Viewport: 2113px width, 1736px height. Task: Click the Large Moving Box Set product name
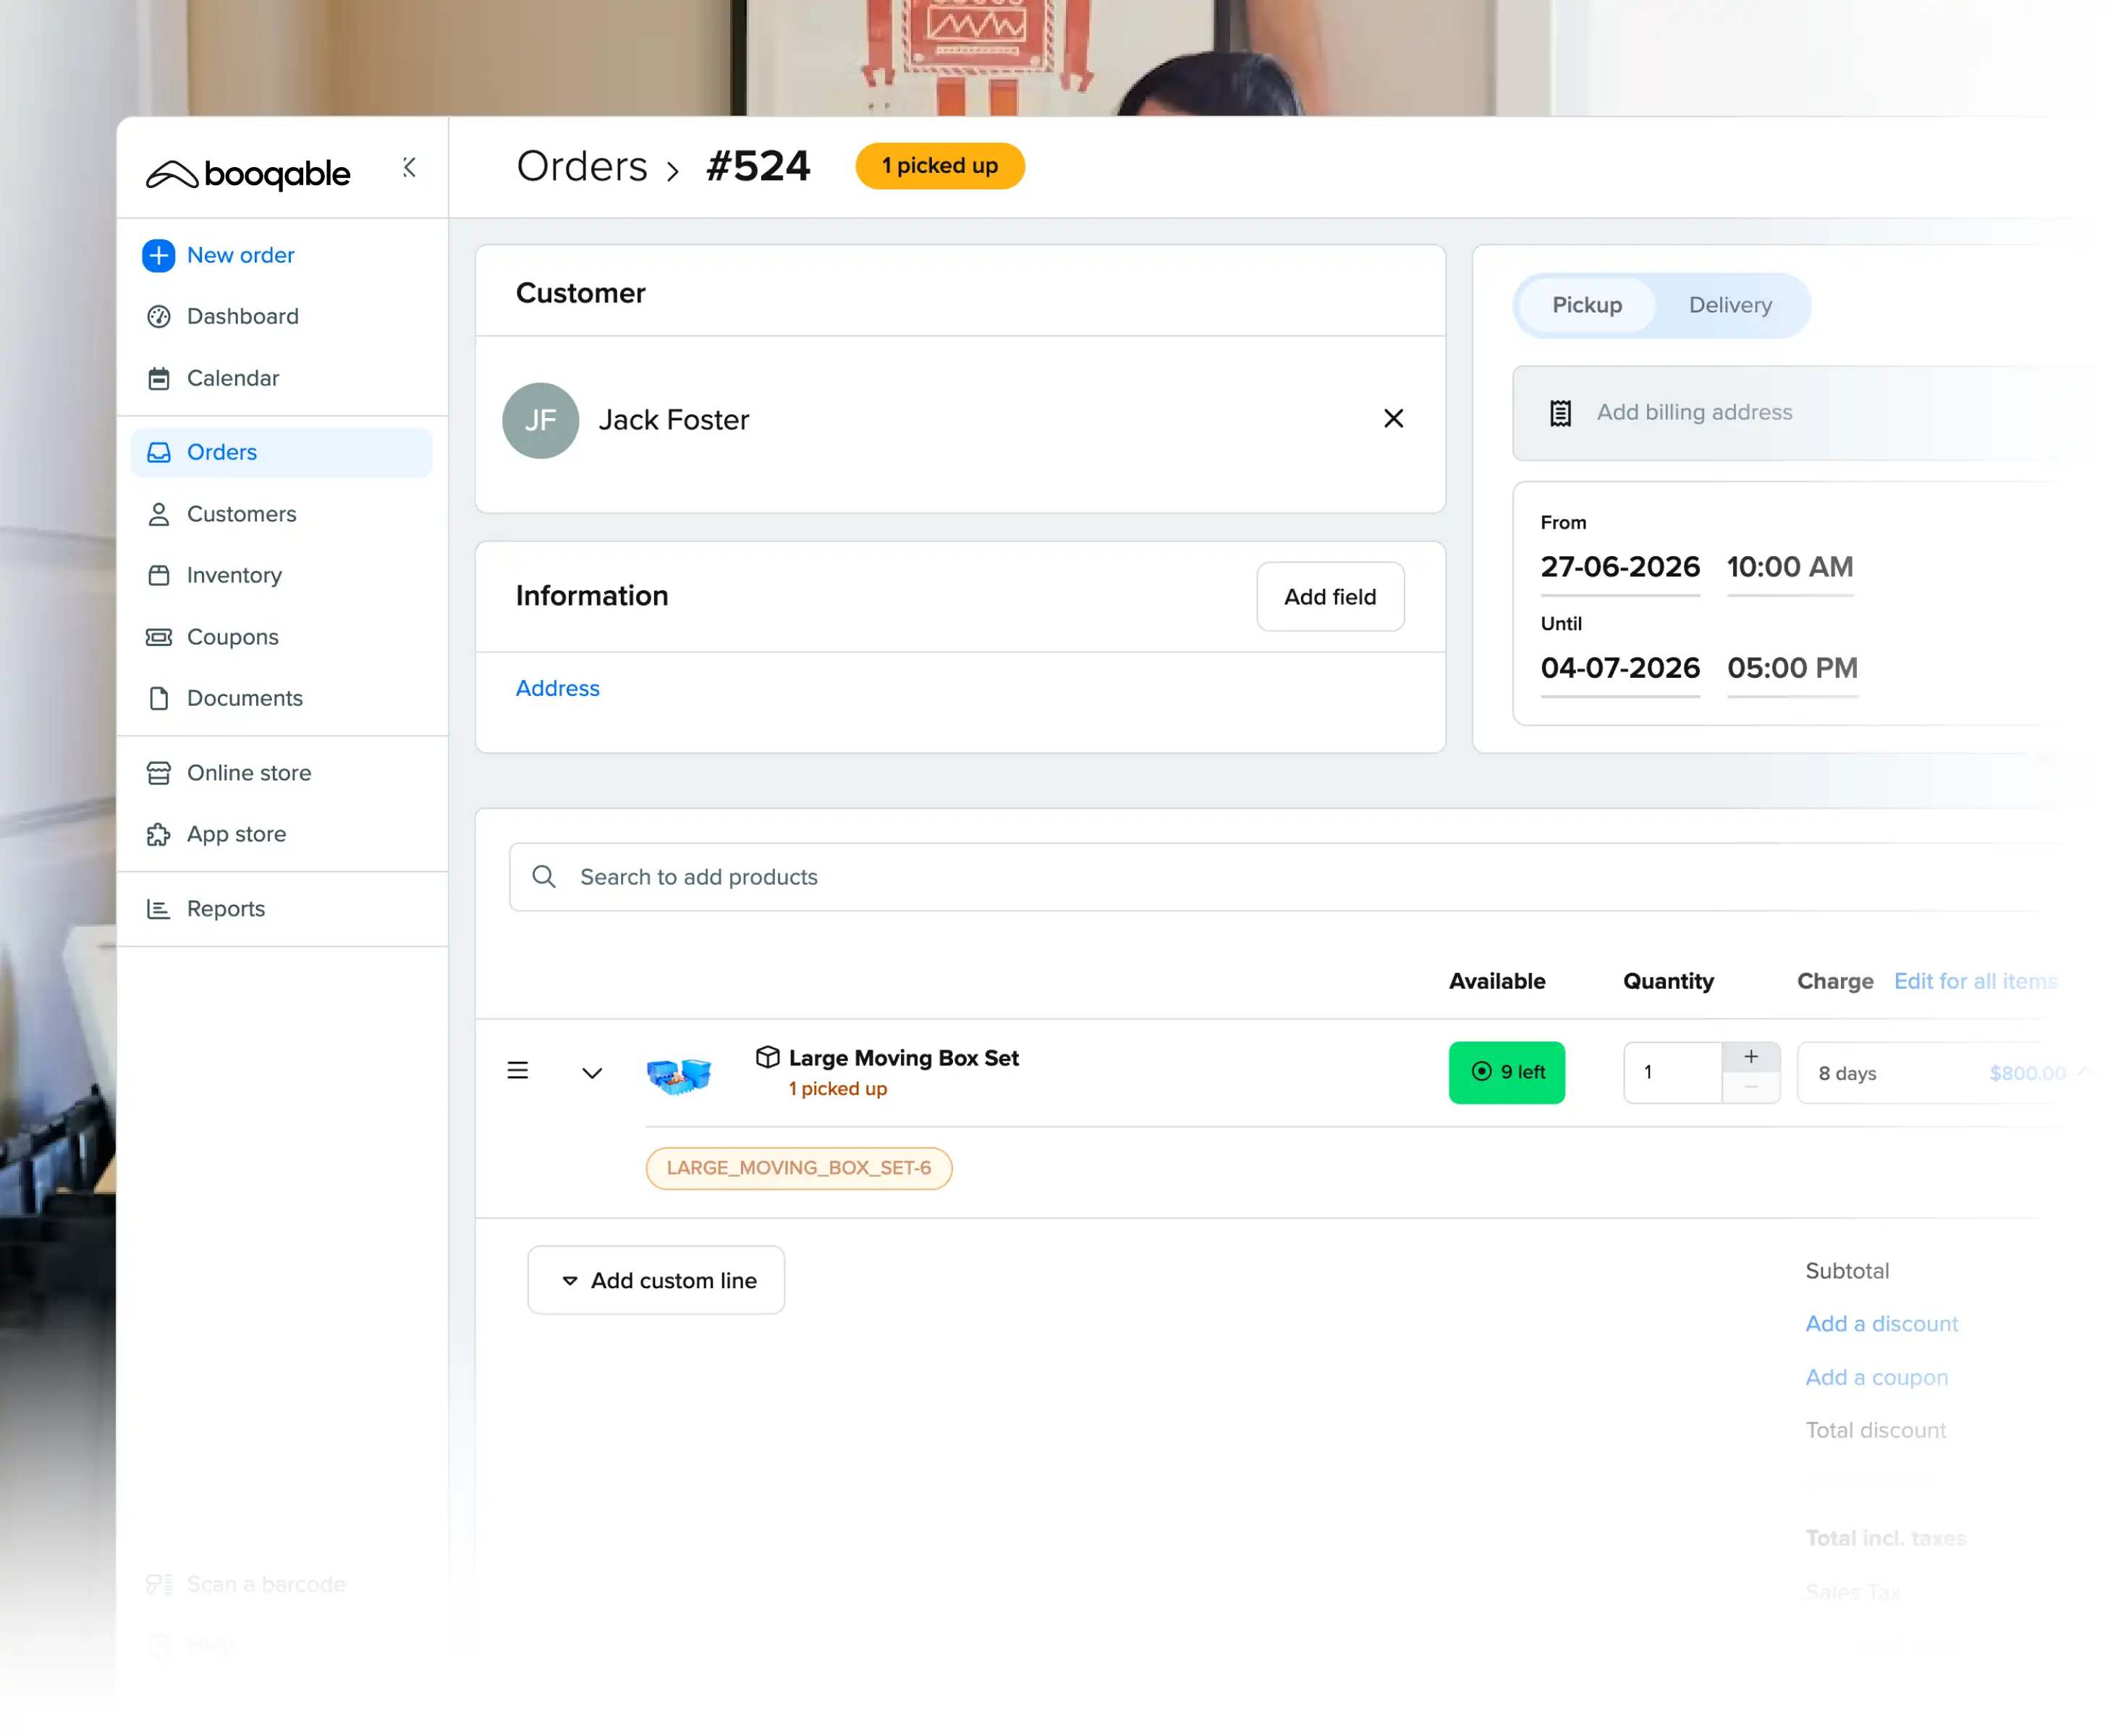point(903,1058)
